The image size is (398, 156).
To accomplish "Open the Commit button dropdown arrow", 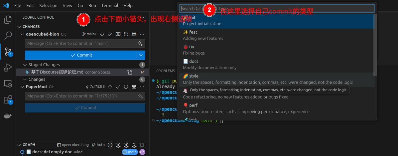I will coord(141,55).
